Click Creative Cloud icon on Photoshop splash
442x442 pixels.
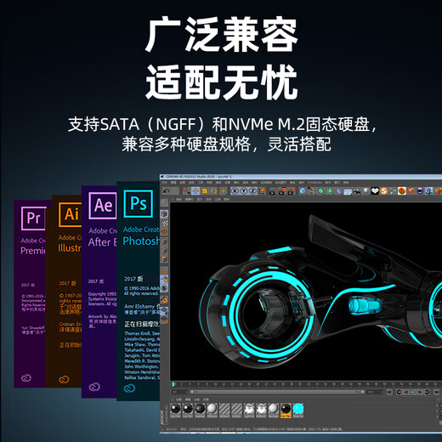(129, 388)
